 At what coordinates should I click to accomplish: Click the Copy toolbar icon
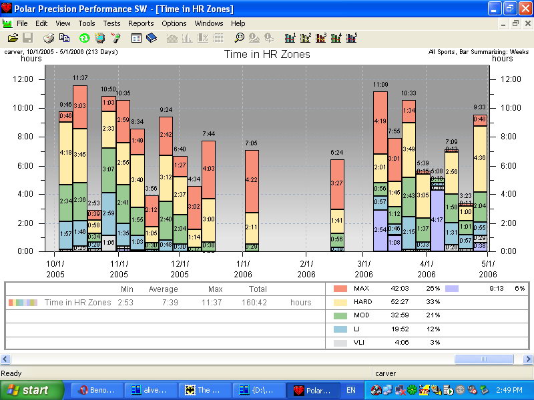(x=65, y=38)
